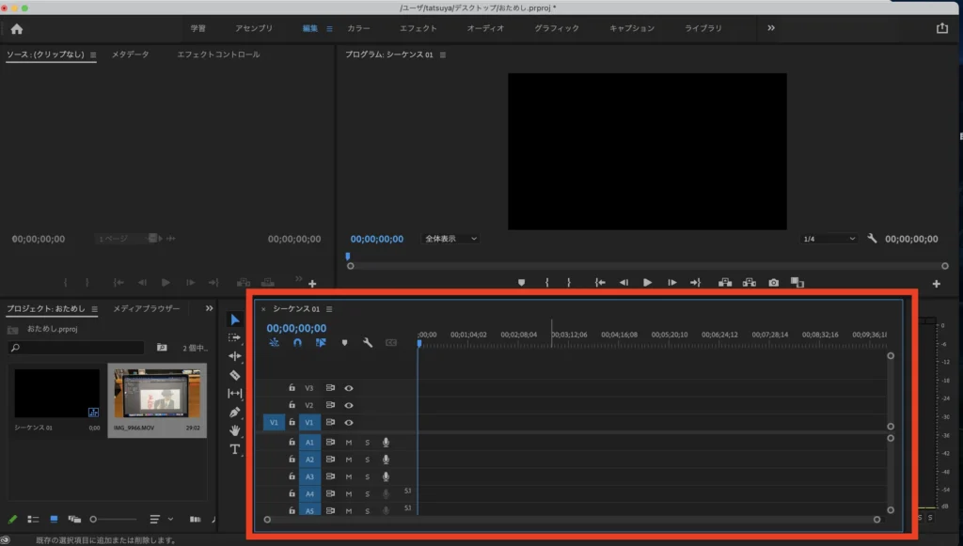Toggle timeline snap magnet button
The width and height of the screenshot is (963, 546).
point(297,343)
